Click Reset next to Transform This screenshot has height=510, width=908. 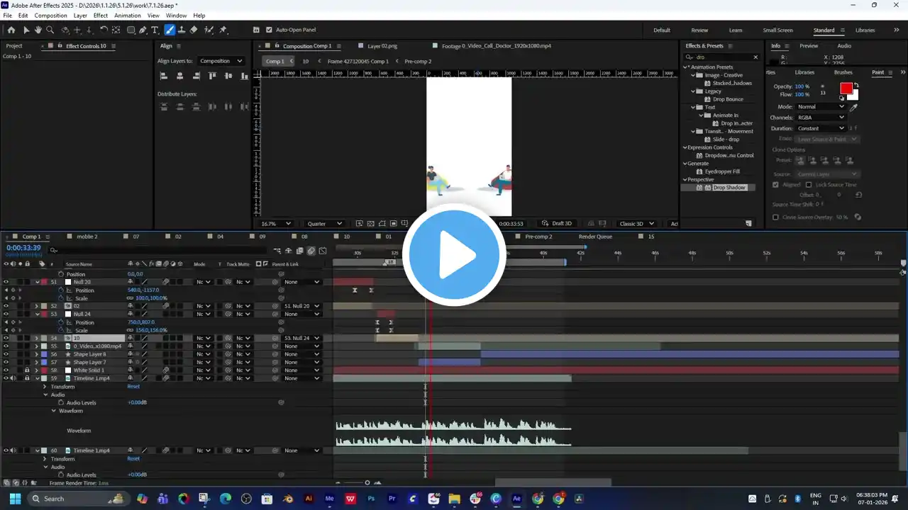click(133, 387)
